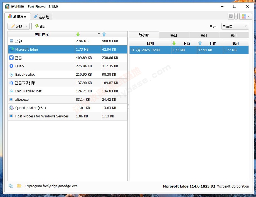Click the 刷新 refresh button
This screenshot has height=197, width=256.
click(41, 26)
